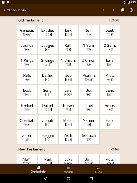
Task: Tap the back arrow in the toolbar
Action: 103,10
